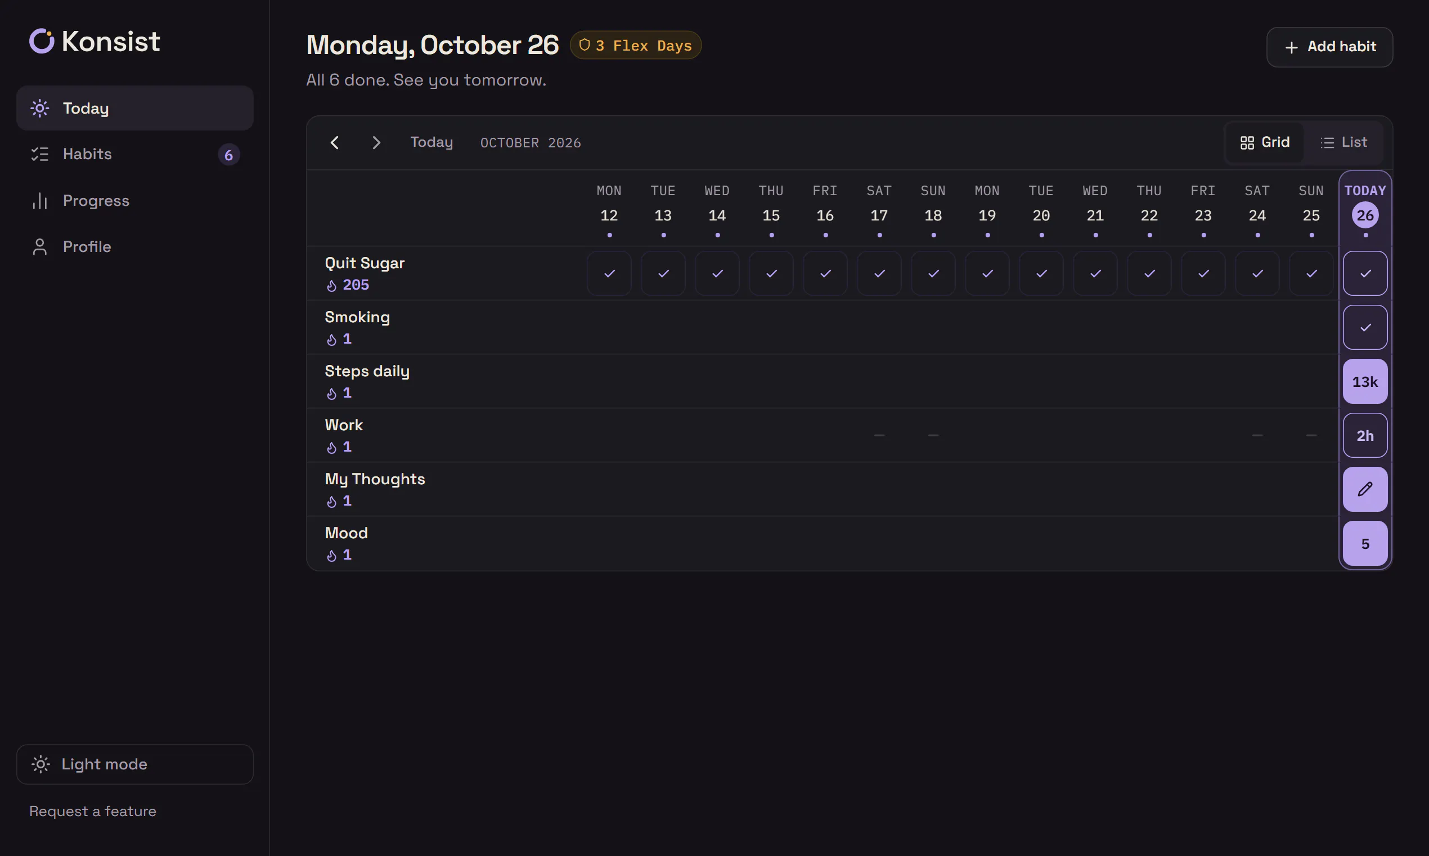The height and width of the screenshot is (856, 1429).
Task: Toggle Quit Sugar check for Tuesday 20
Action: coord(1041,273)
